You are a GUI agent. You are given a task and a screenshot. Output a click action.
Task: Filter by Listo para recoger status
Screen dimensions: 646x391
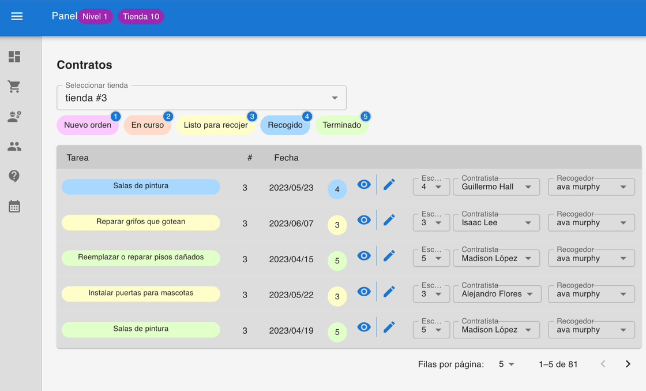point(216,125)
